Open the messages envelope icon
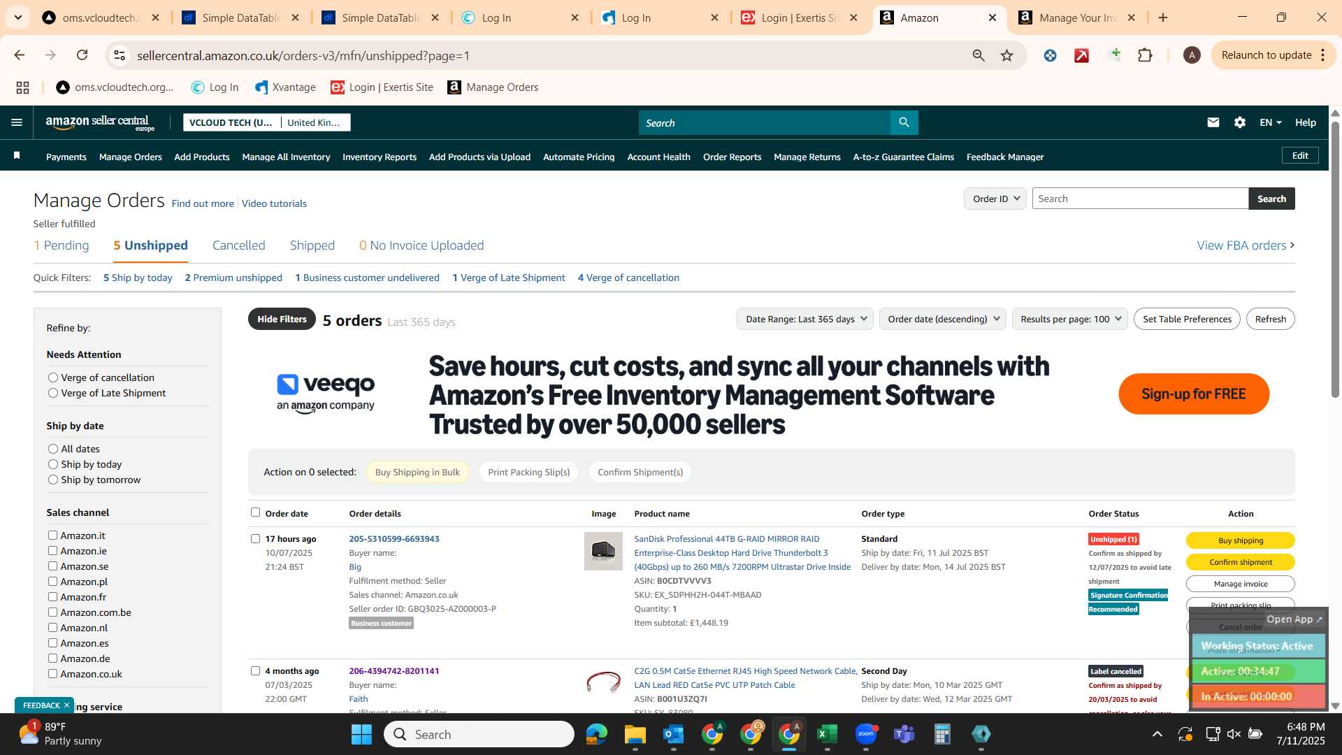This screenshot has height=755, width=1342. click(1213, 122)
